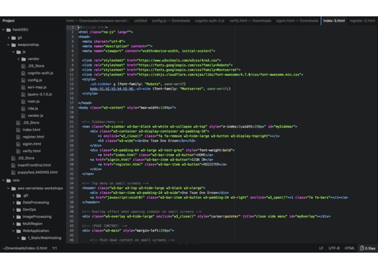Image resolution: width=378 pixels, height=269 pixels.
Task: Click the 1:1 cursor position indicator
Action: [55, 248]
